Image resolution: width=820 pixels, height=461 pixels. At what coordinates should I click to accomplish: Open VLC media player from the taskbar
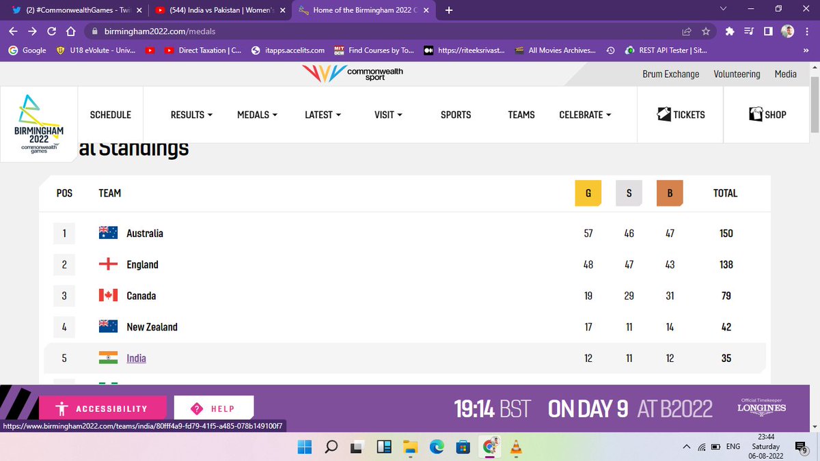point(517,447)
